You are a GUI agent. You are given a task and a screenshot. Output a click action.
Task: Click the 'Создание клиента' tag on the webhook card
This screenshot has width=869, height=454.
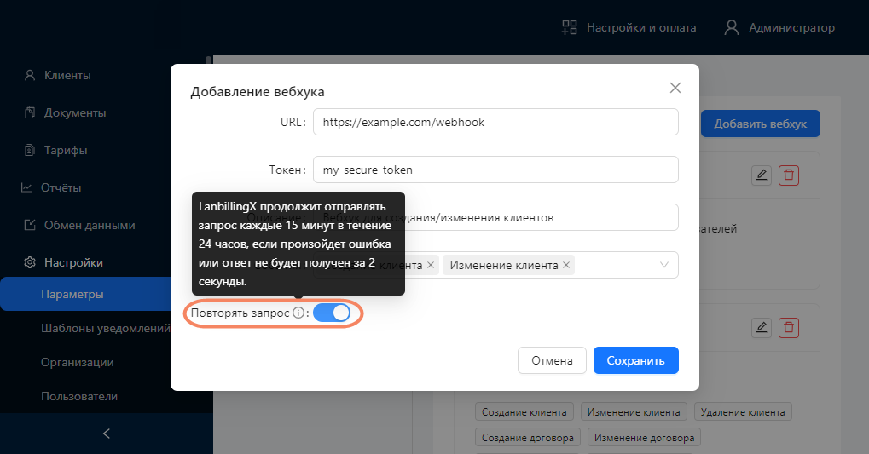(x=524, y=412)
